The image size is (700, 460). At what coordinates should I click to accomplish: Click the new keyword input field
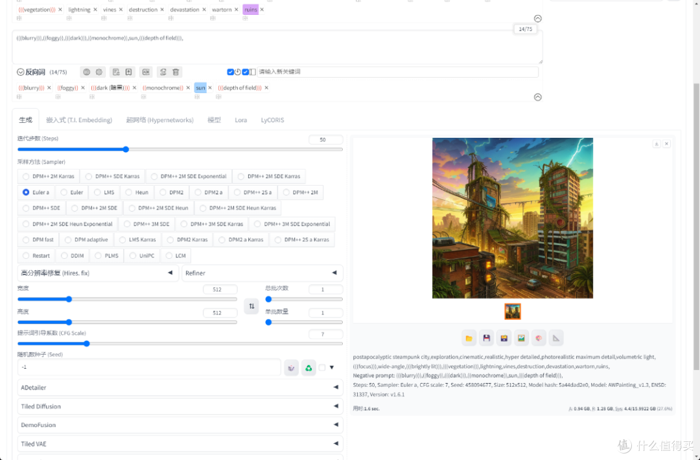[397, 72]
